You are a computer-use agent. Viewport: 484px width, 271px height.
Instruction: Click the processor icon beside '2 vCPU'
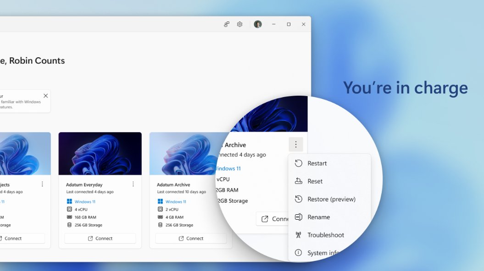click(x=160, y=209)
